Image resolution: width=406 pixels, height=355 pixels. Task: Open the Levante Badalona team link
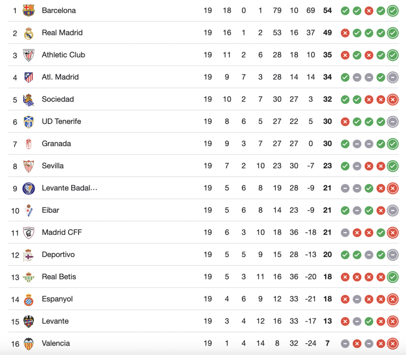(69, 188)
